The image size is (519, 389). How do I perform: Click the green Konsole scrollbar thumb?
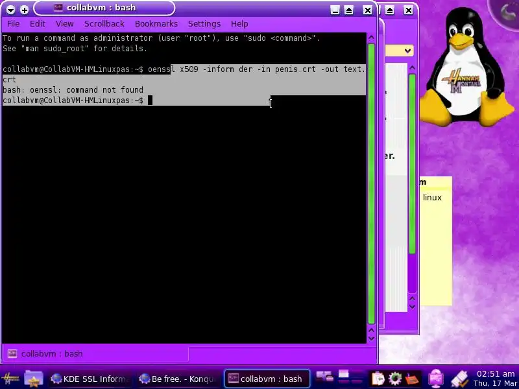[371, 183]
